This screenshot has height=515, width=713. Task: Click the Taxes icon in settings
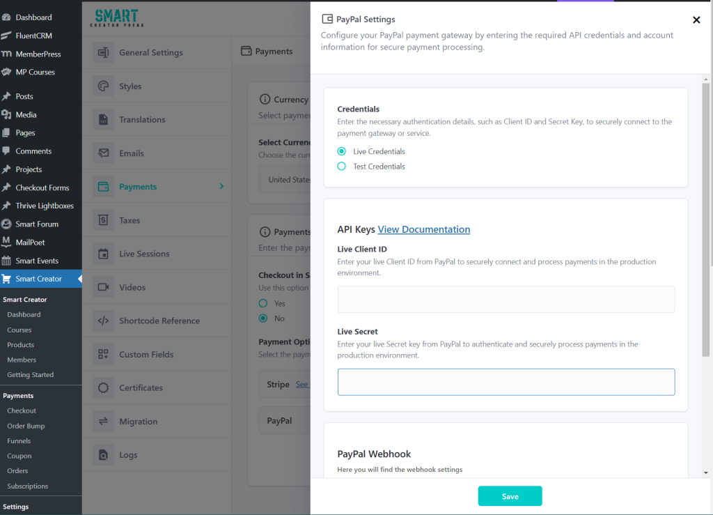pyautogui.click(x=104, y=220)
